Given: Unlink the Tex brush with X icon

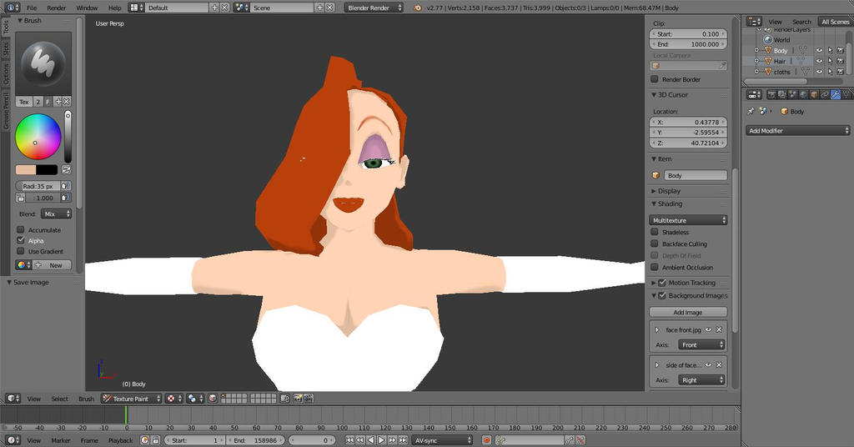Looking at the screenshot, I should coord(67,102).
